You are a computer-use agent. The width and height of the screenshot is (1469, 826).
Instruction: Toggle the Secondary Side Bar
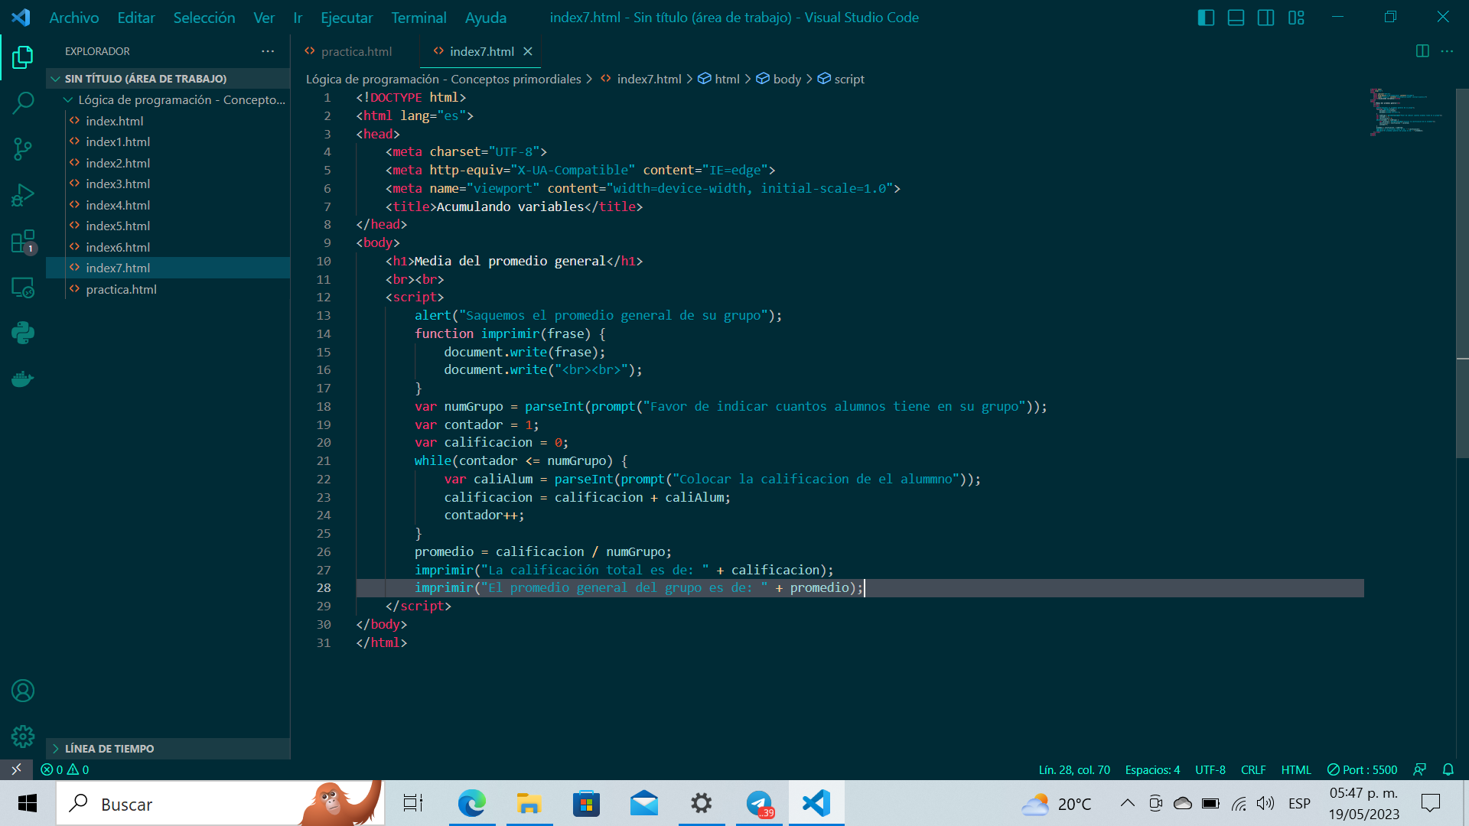coord(1265,17)
